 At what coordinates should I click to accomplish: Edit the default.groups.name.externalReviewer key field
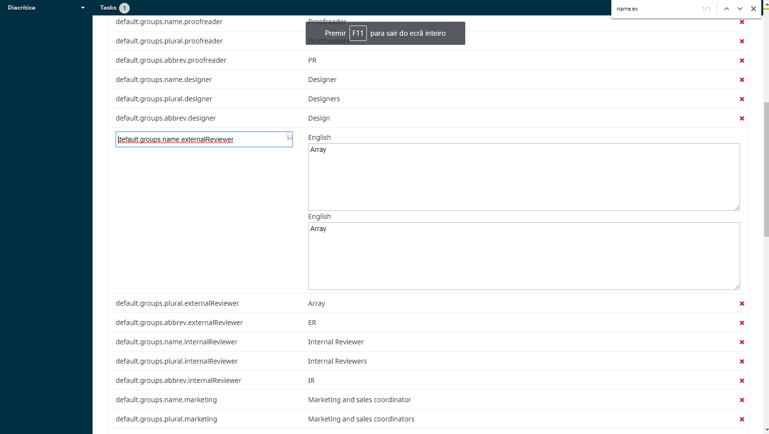pos(204,139)
